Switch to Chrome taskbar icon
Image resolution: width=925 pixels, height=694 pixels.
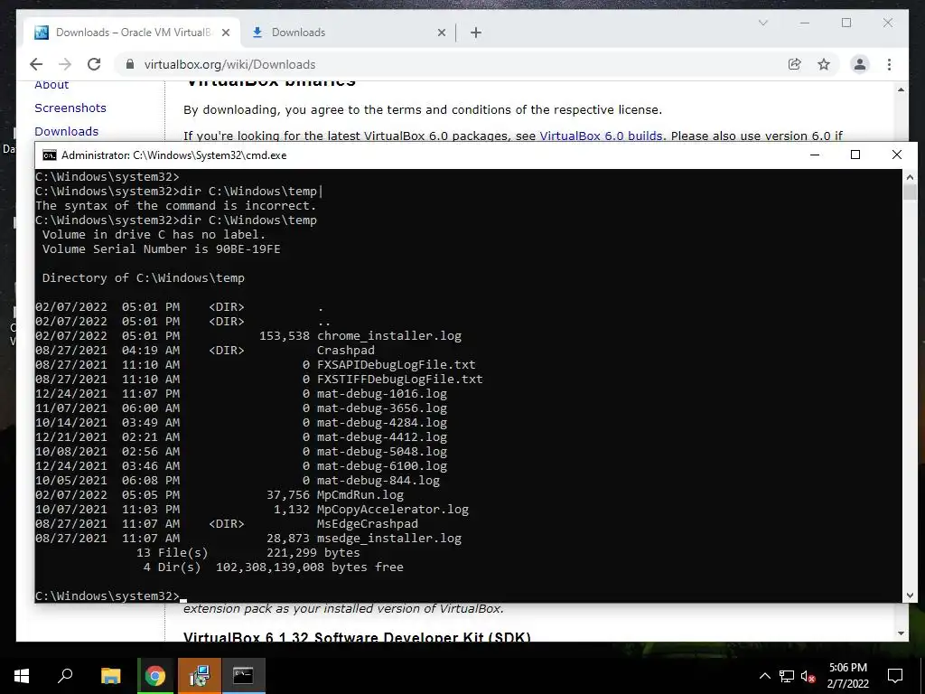[155, 676]
